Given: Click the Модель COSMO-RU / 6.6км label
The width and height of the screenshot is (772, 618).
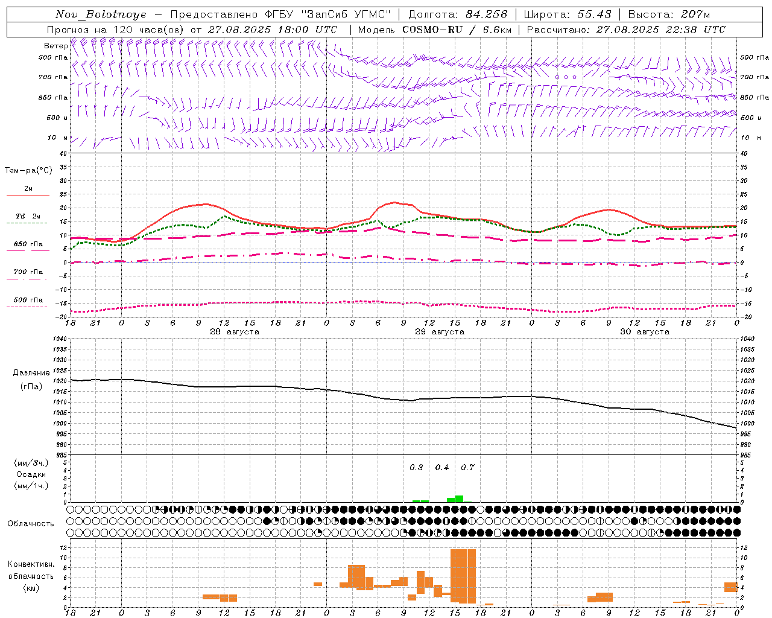Looking at the screenshot, I should coord(435,30).
